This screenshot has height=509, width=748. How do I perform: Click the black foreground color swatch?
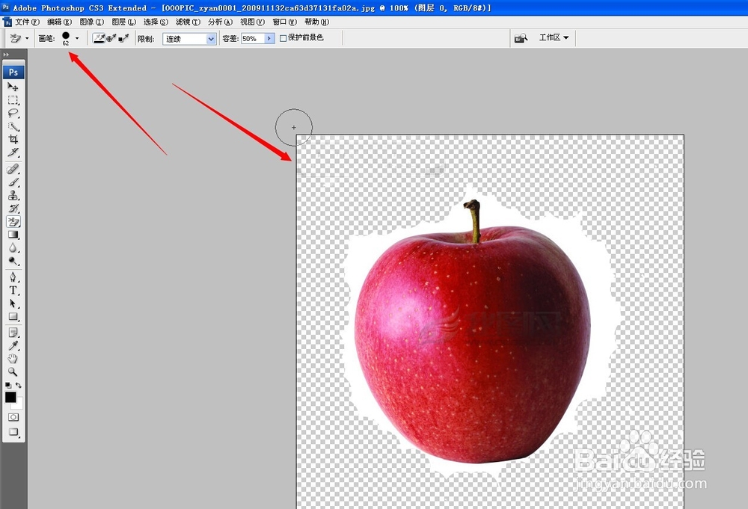(10, 397)
